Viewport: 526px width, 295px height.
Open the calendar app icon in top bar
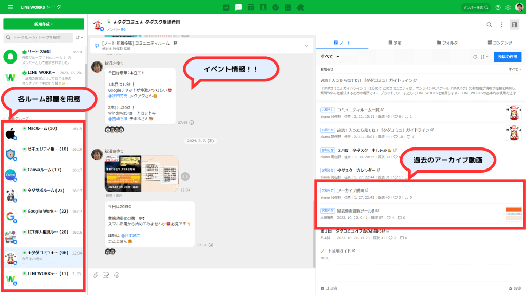(x=251, y=7)
